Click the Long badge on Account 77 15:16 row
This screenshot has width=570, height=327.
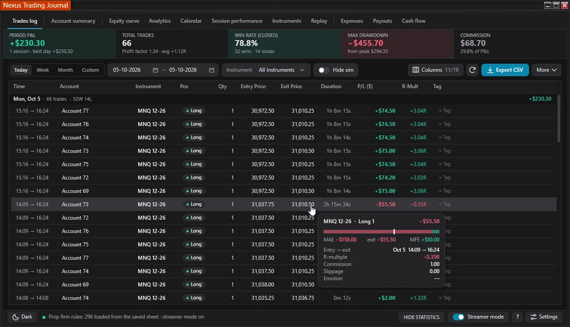193,110
